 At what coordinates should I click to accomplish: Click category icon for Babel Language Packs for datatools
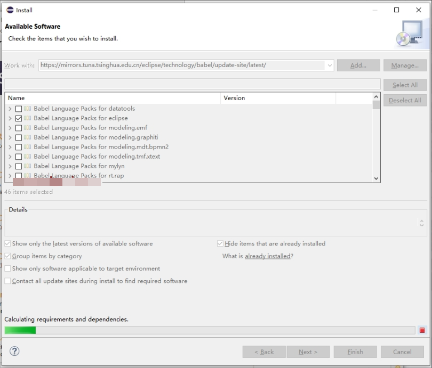click(27, 109)
